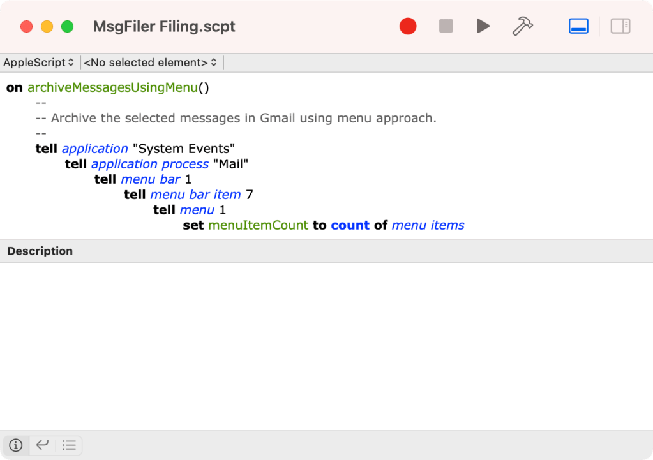Click the Description header bar
This screenshot has width=653, height=460.
(326, 251)
